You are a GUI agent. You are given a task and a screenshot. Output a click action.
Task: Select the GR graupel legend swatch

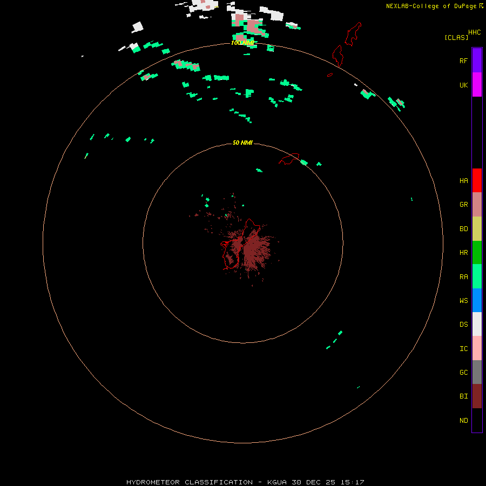477,205
